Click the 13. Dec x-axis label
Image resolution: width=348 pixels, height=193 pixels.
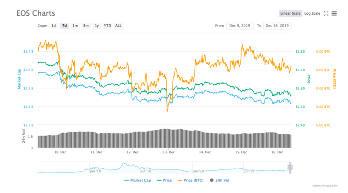pos(169,152)
